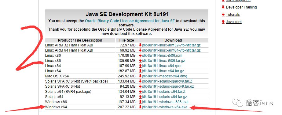Download jdk-8u191-linux-x64.tar.gz
Image resolution: width=282 pixels, height=115 pixels.
(x=163, y=71)
